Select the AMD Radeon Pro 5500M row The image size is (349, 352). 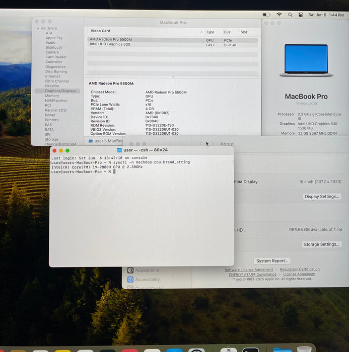[x=172, y=40]
